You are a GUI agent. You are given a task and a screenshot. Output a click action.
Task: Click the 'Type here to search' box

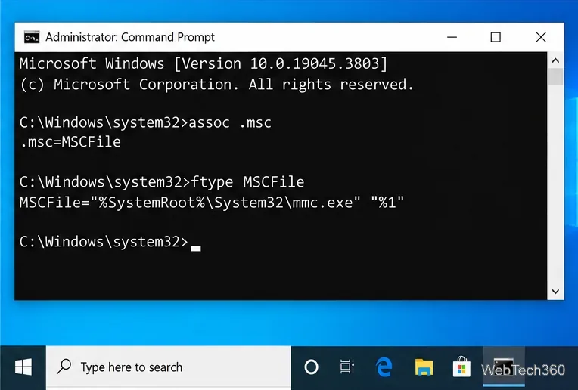(x=169, y=367)
